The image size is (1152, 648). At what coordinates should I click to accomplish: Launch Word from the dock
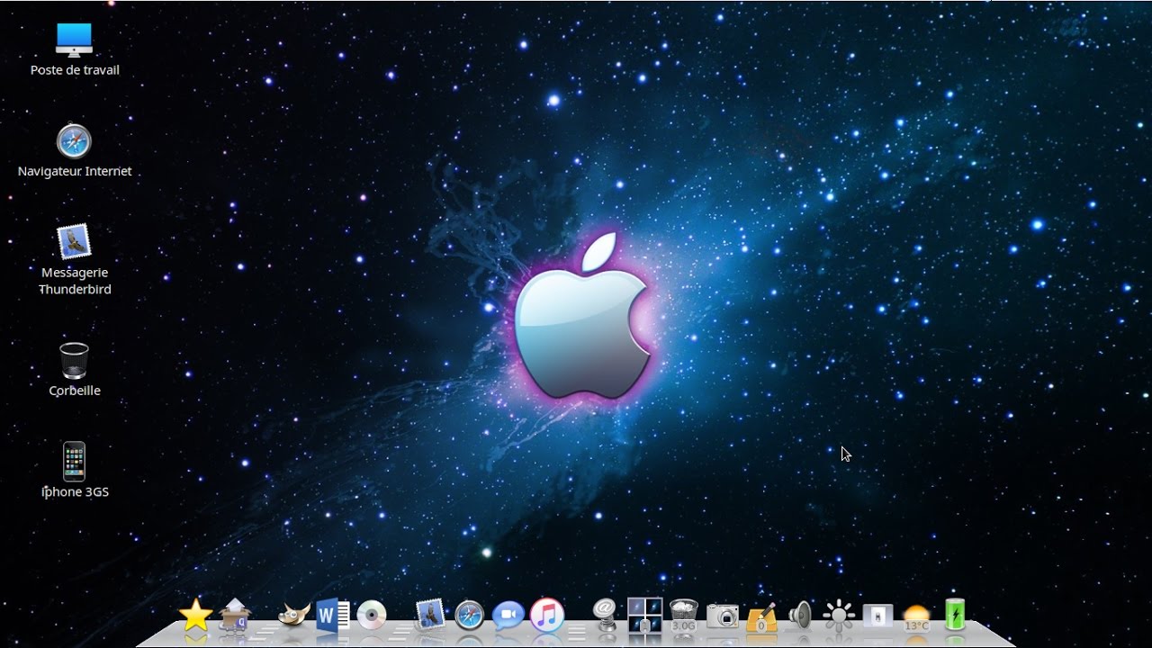tap(332, 616)
